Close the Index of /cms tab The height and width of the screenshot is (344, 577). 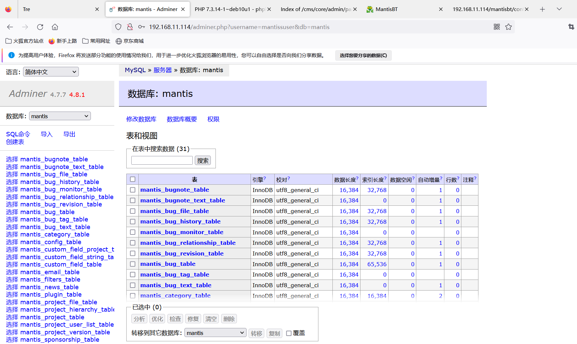point(355,9)
